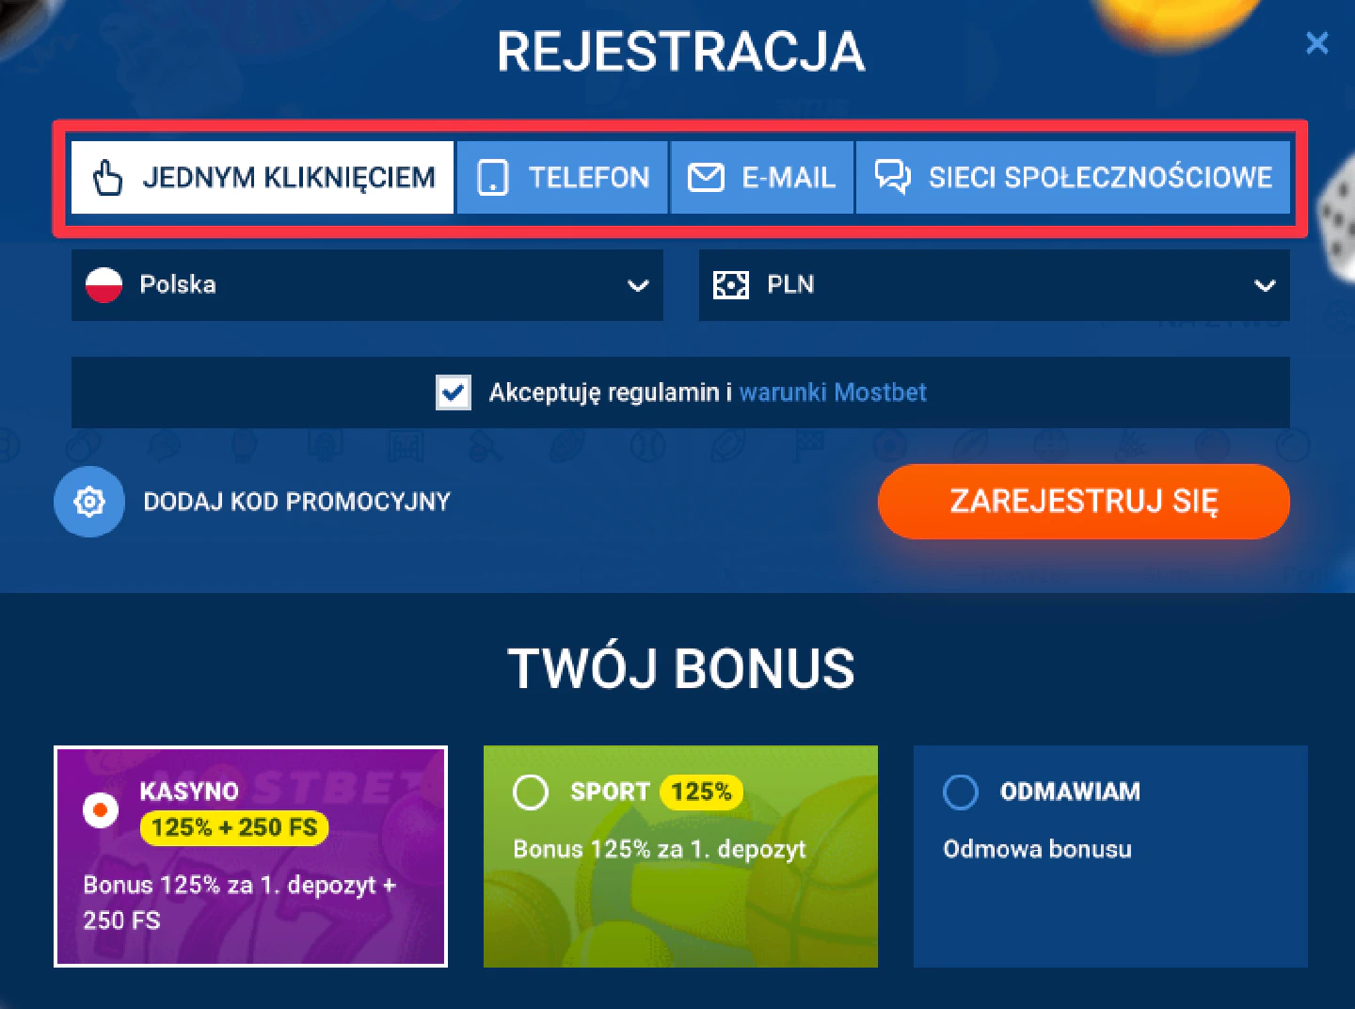Click the envelope e-mail icon
Screen dimensions: 1355x1009
coord(706,177)
